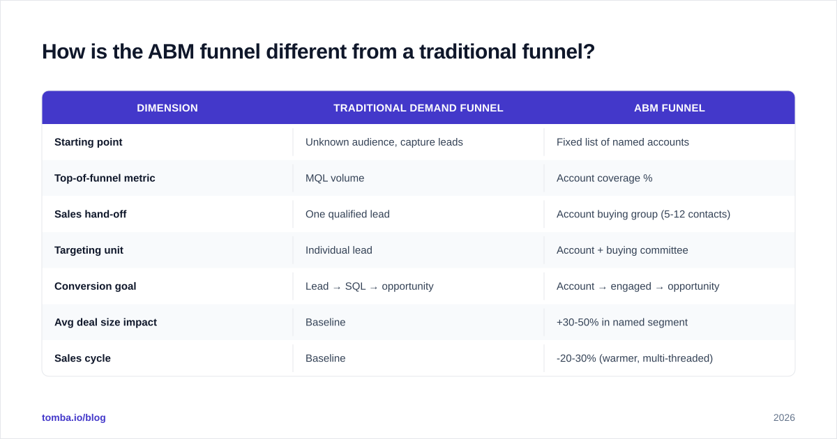Select the DIMENSION column header
Screen dimensions: 837x439
tap(167, 108)
